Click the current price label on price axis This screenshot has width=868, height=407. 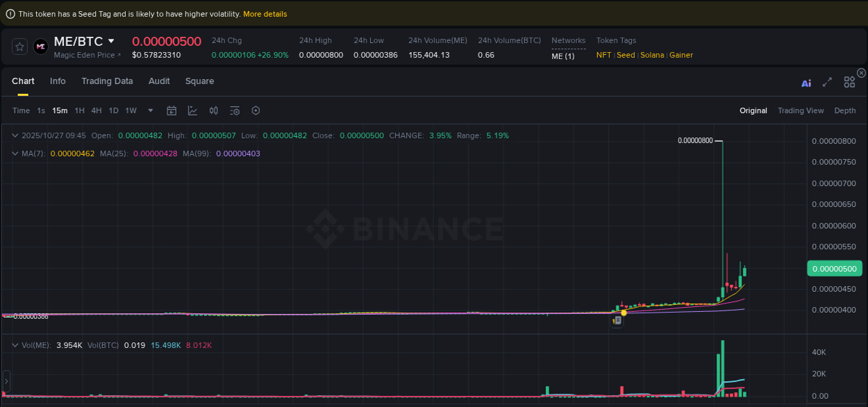click(x=833, y=268)
